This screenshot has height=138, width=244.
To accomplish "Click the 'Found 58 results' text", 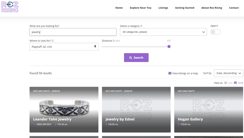I will tap(41, 73).
